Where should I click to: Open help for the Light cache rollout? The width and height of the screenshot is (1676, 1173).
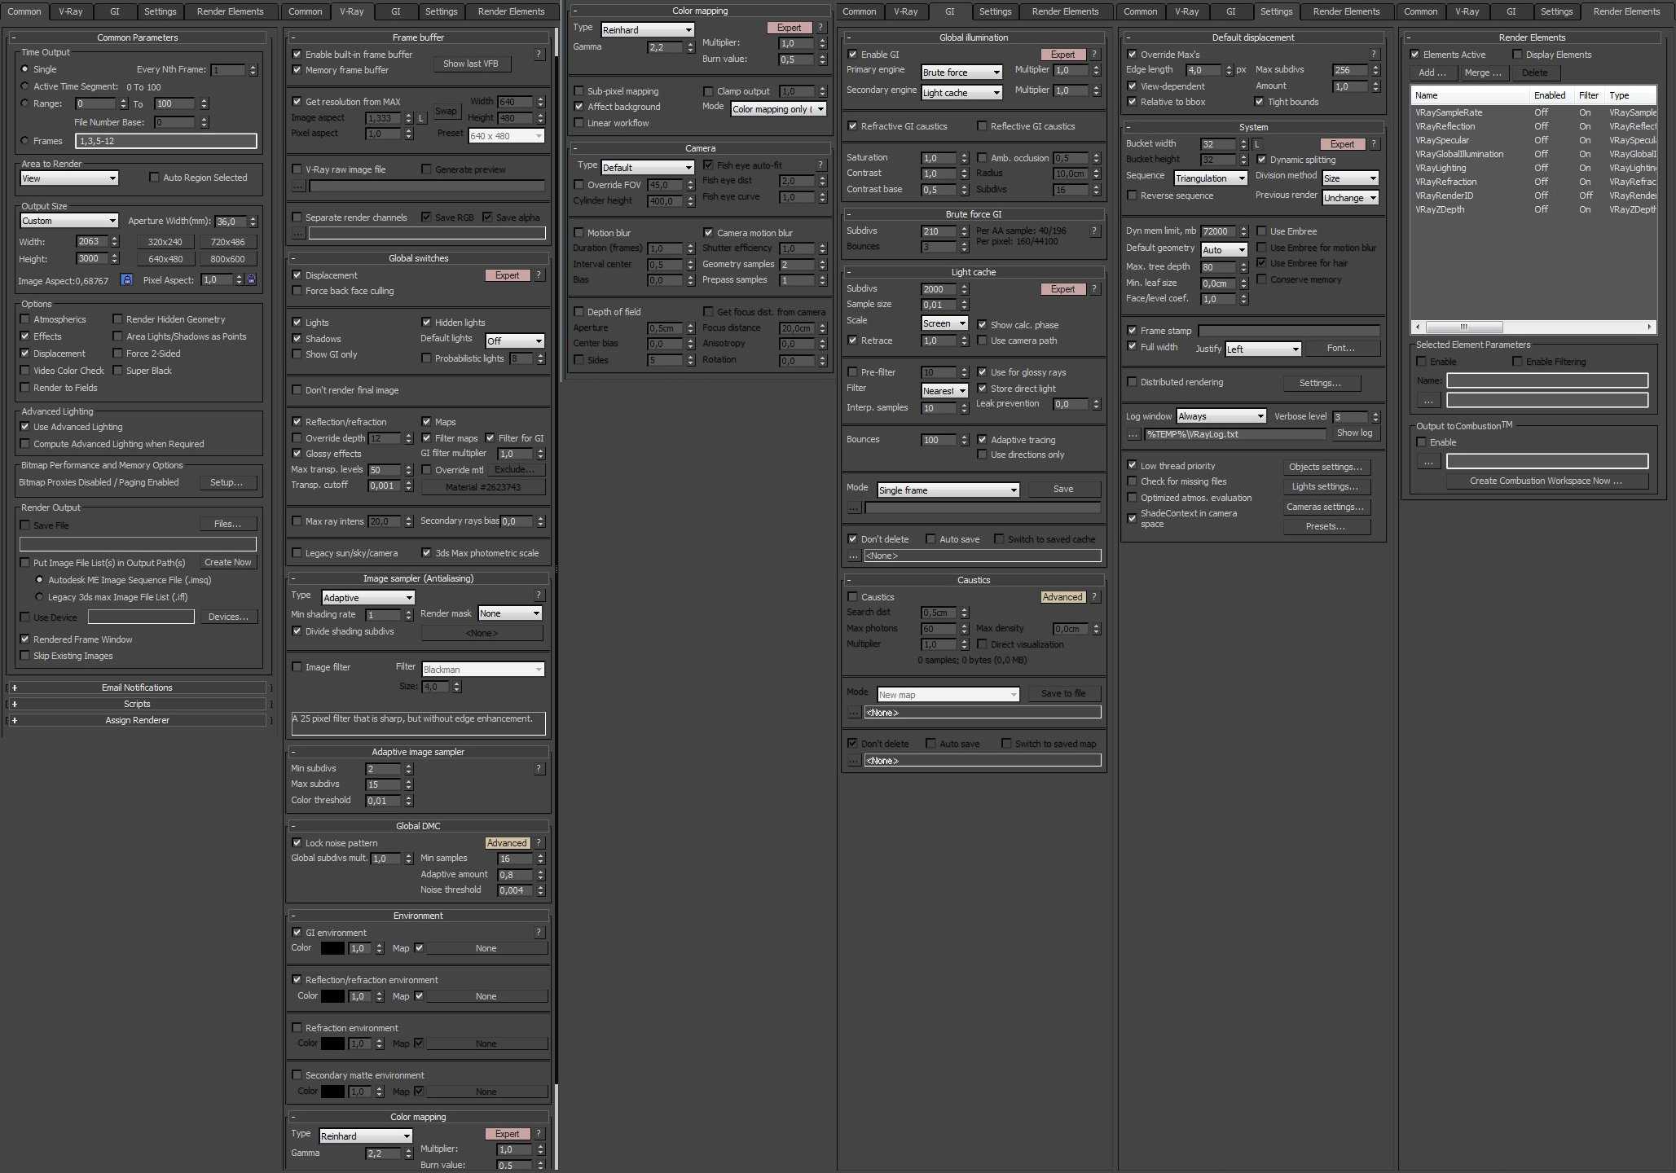point(1094,289)
